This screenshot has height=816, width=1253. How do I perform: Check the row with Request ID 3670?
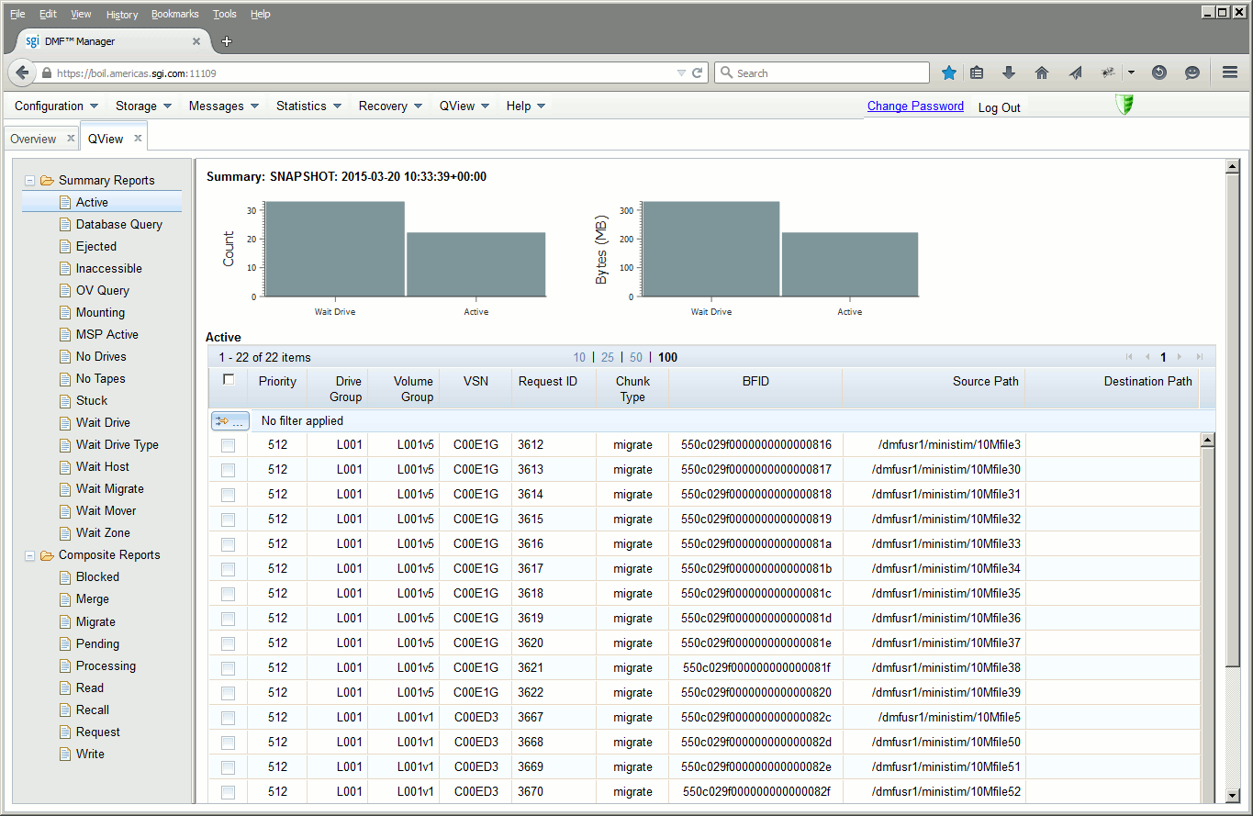pyautogui.click(x=228, y=792)
